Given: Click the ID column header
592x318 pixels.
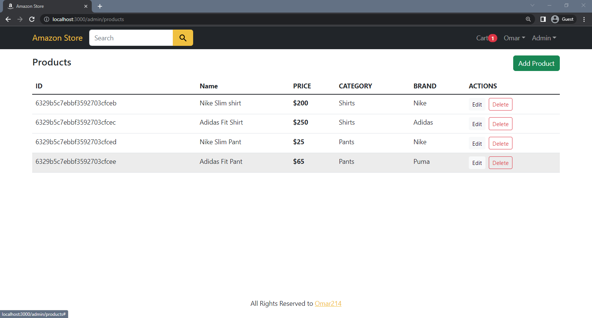Looking at the screenshot, I should (39, 86).
